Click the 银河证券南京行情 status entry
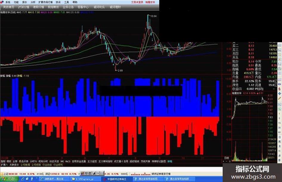This screenshot has width=282, height=182. [x=161, y=174]
